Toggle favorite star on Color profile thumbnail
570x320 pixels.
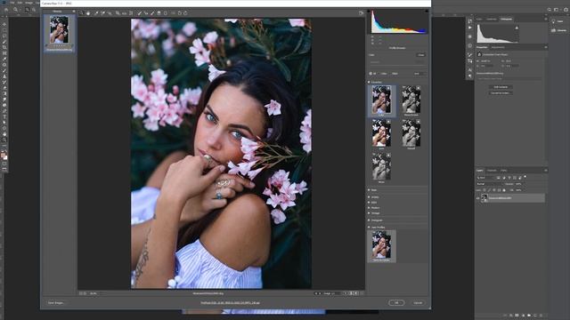[388, 88]
